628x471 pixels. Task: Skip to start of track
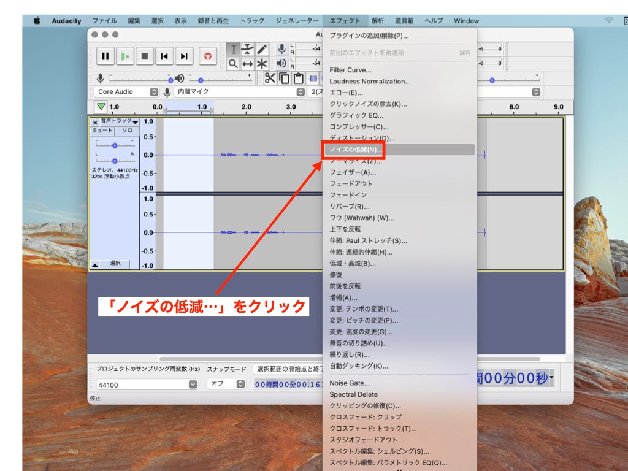164,56
